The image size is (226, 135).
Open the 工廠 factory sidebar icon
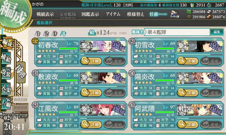(x=6, y=103)
